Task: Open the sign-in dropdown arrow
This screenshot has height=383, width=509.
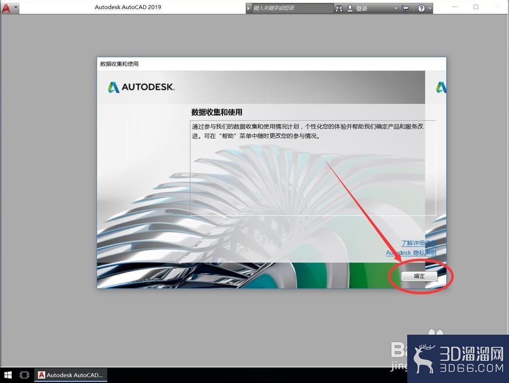Action: click(395, 9)
